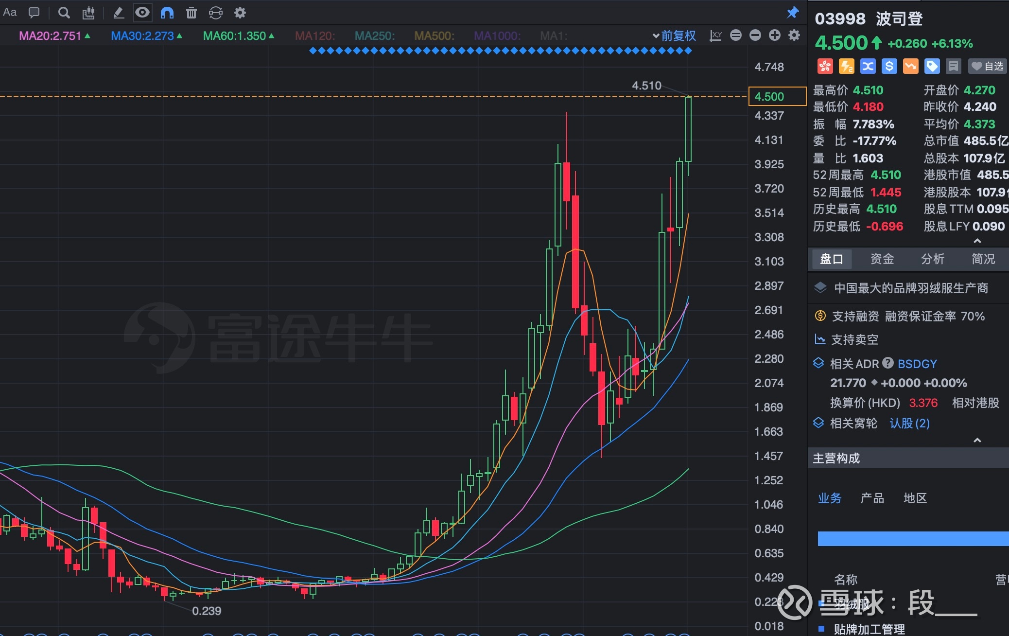Screen dimensions: 1009x636
Task: Toggle the MA30 indicator line
Action: [147, 36]
